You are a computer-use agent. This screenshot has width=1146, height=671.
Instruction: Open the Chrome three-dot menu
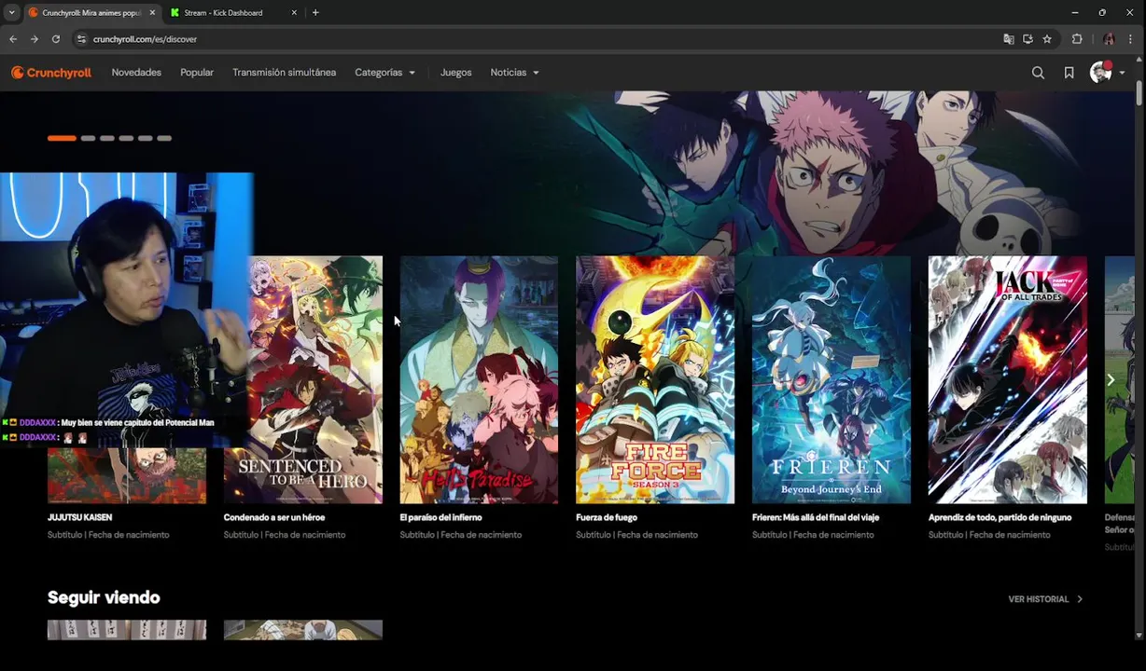tap(1131, 39)
